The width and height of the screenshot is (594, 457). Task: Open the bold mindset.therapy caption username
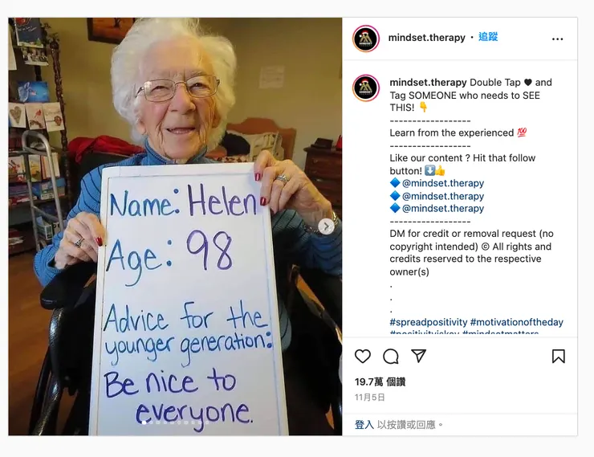pos(428,82)
